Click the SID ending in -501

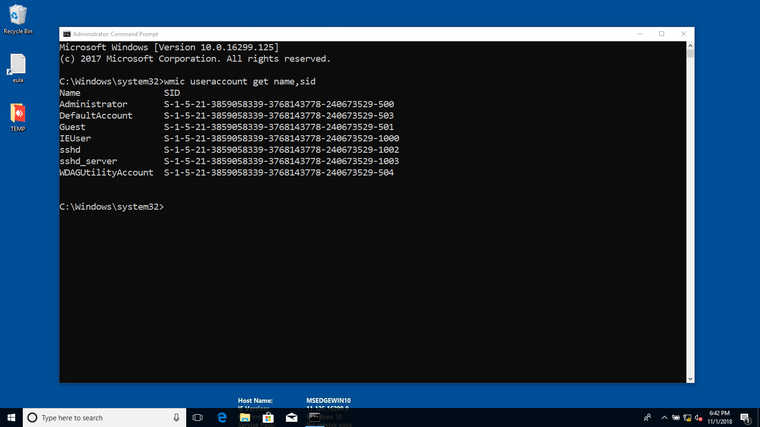279,127
